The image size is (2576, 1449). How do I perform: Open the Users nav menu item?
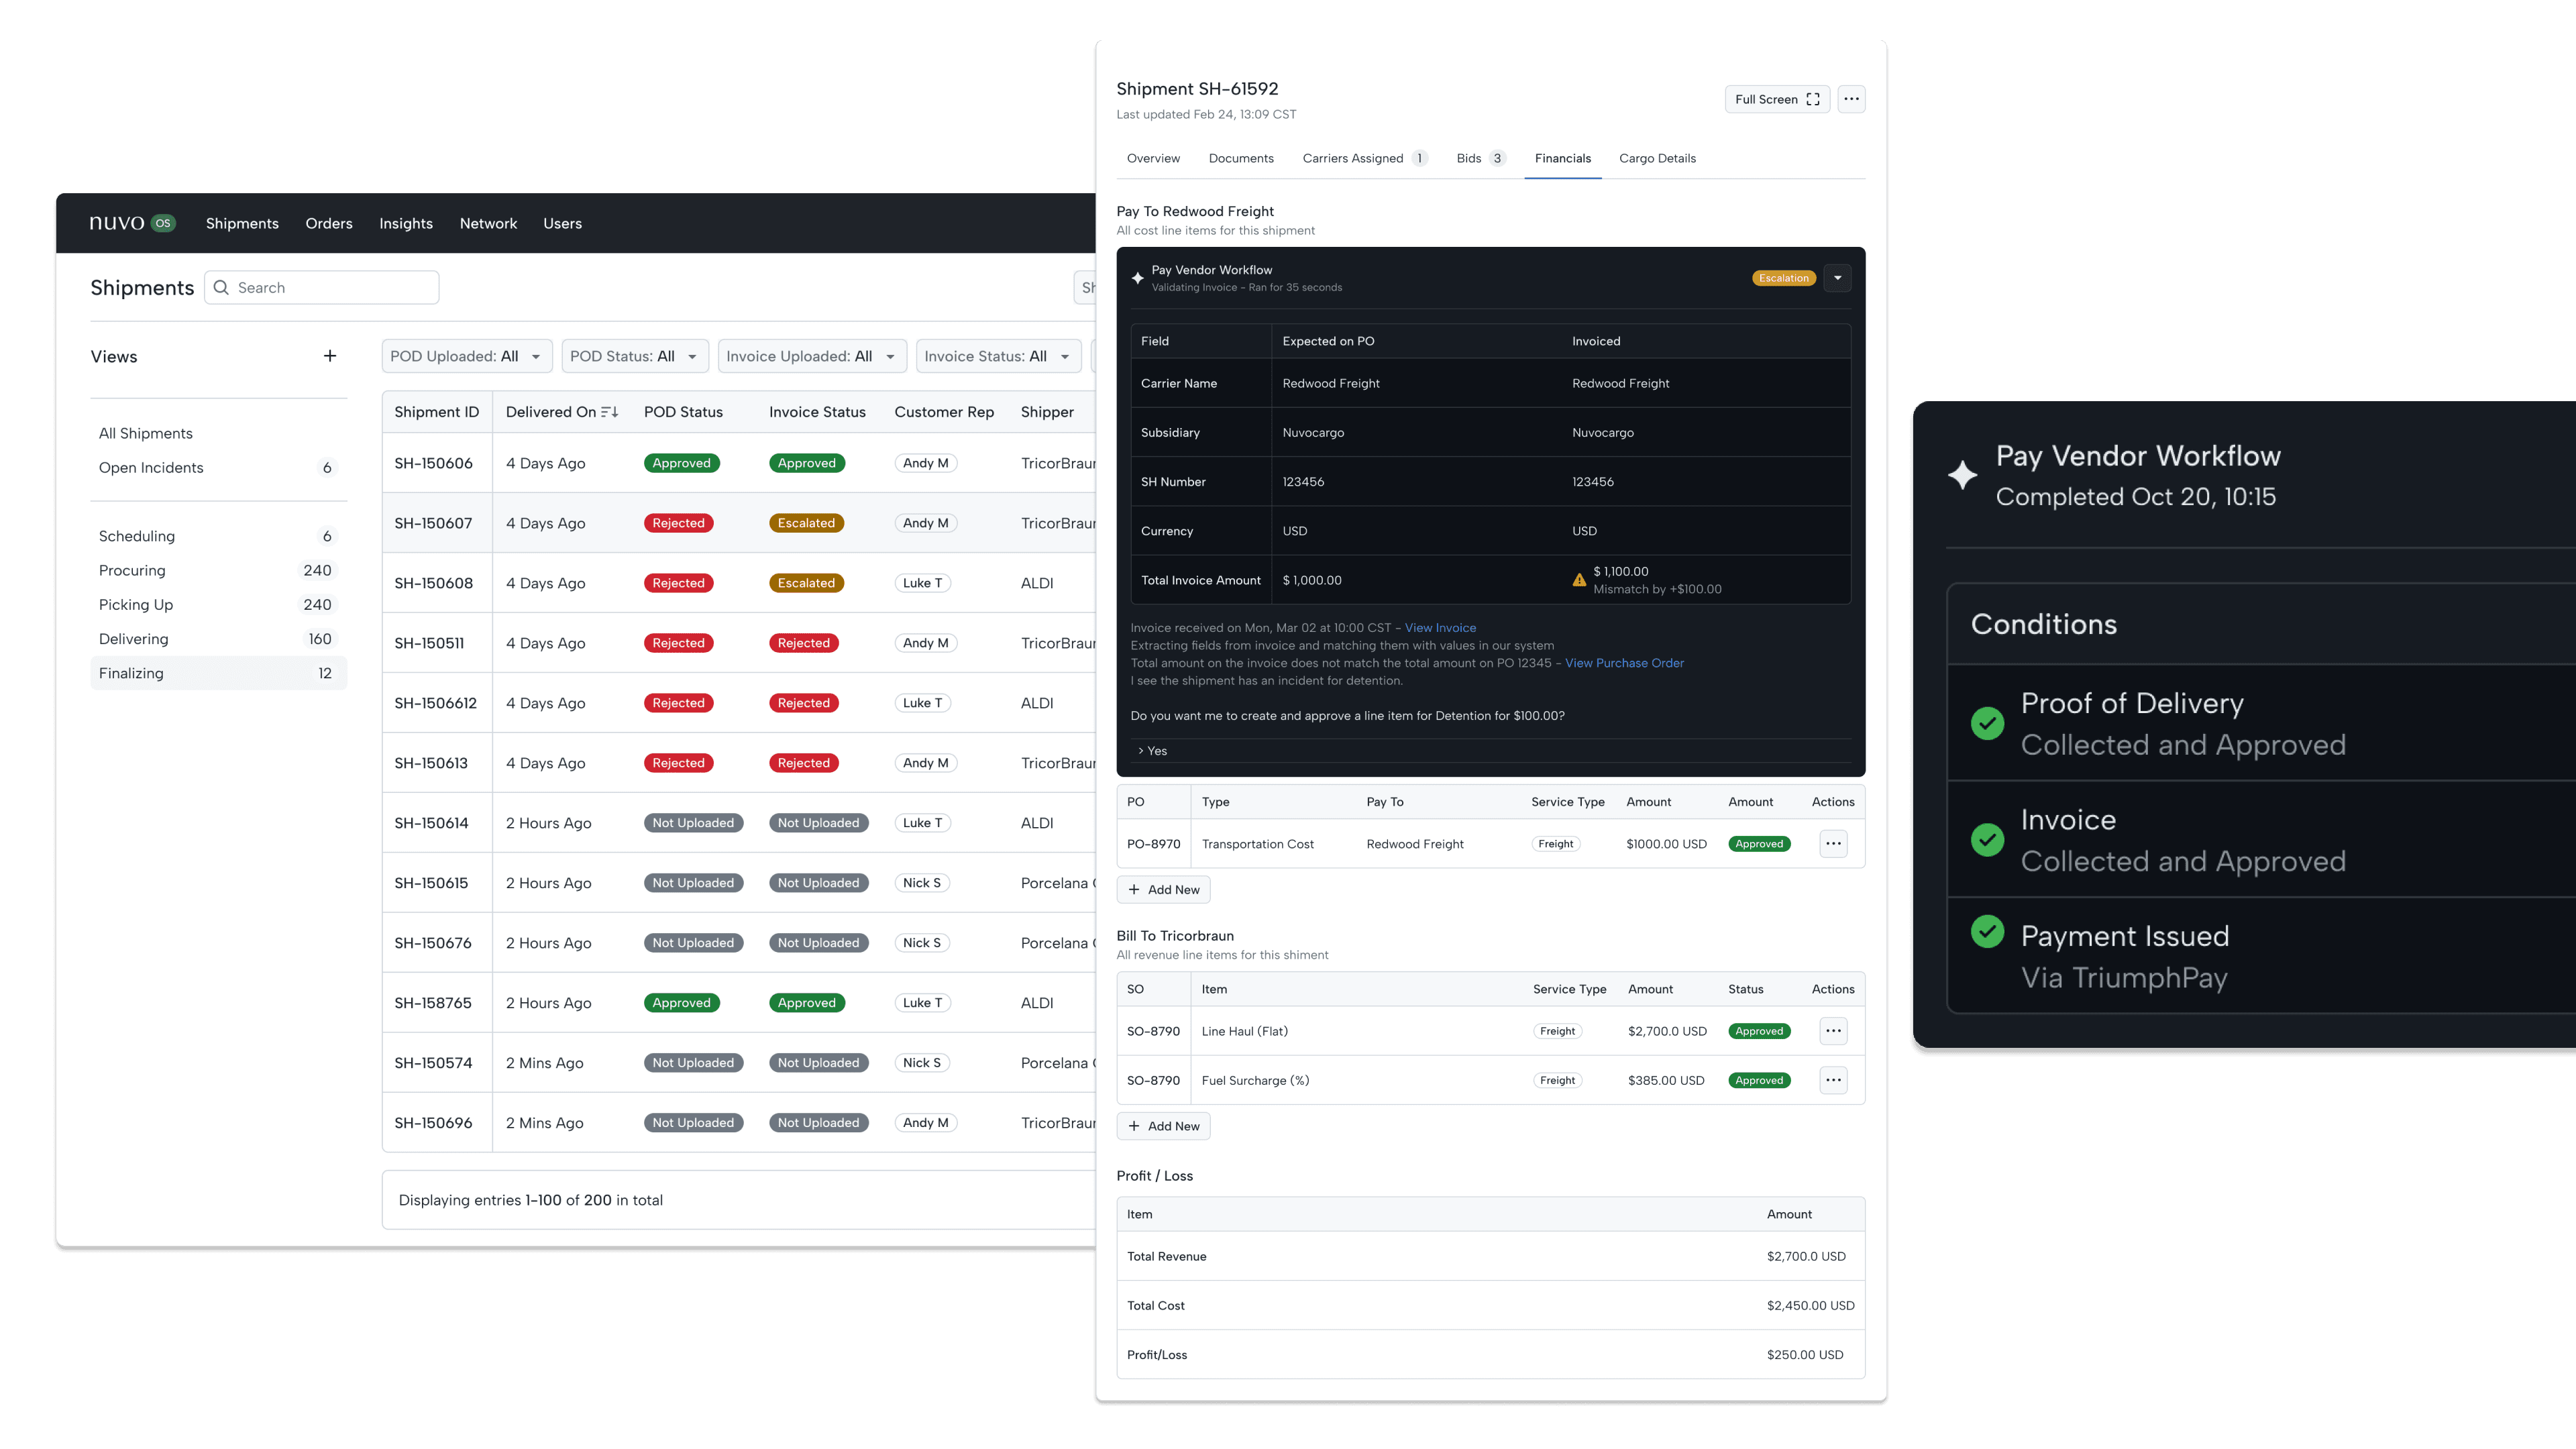[562, 223]
